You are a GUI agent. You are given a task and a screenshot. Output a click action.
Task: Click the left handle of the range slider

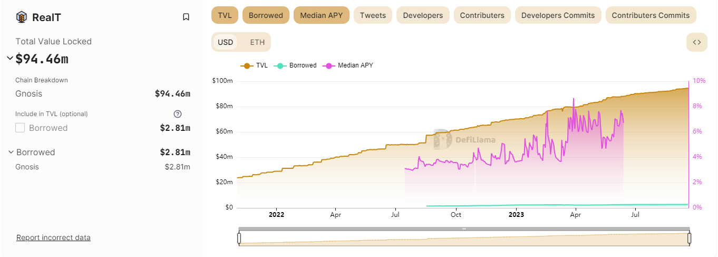point(239,239)
